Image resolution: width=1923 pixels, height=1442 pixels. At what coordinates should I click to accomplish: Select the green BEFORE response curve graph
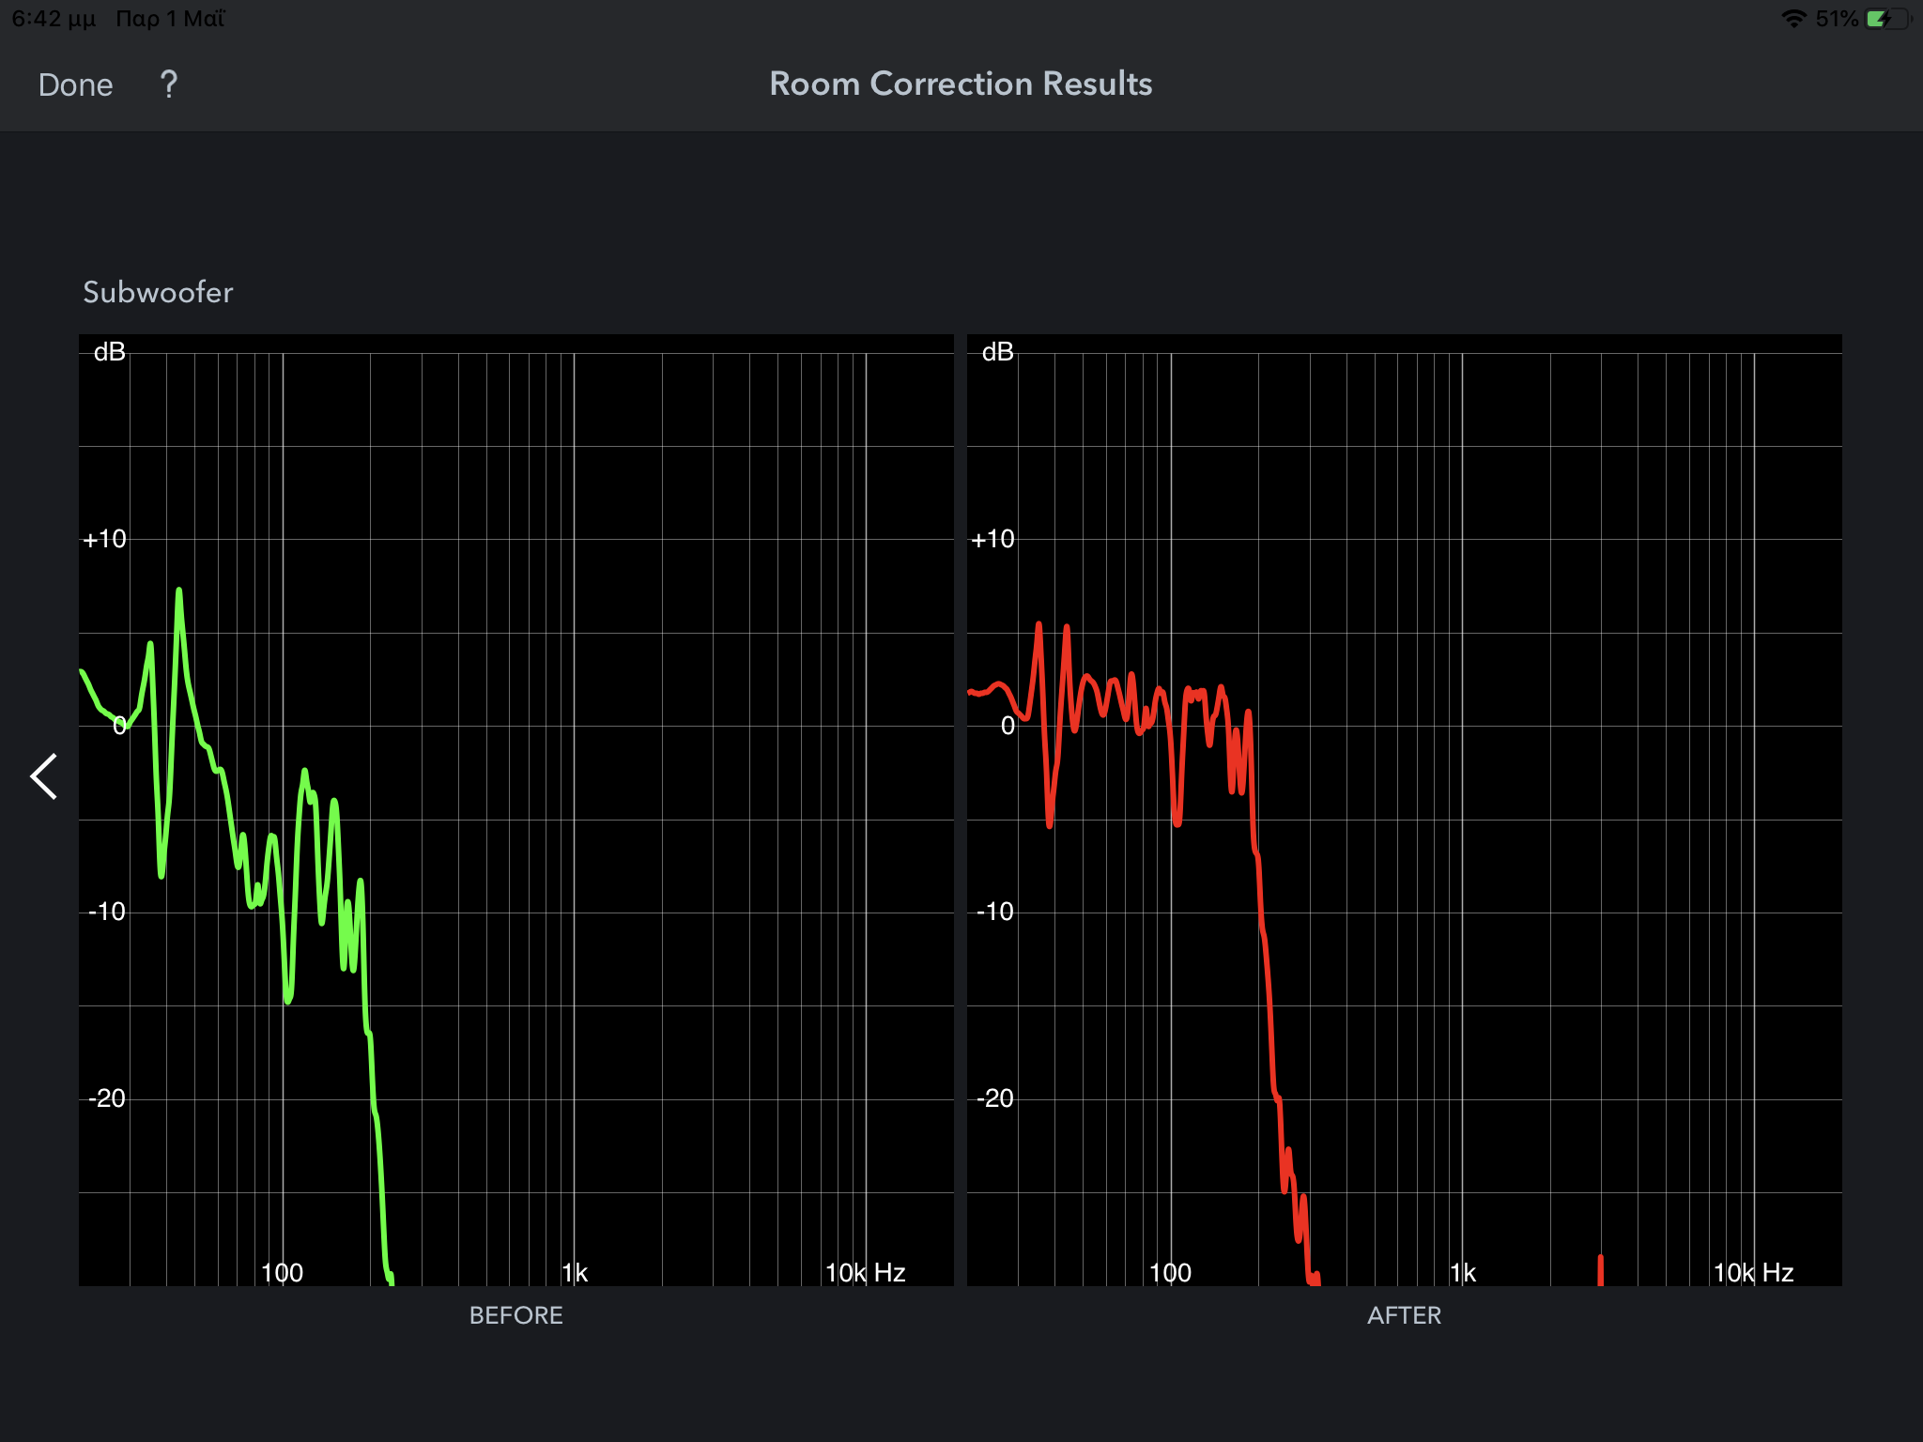(515, 810)
